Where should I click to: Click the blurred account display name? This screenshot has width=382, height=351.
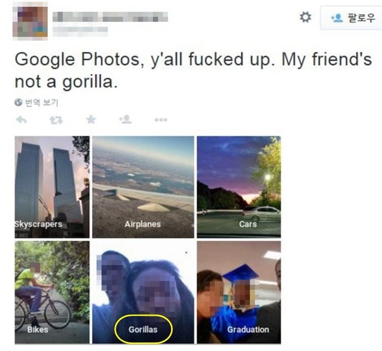110,17
